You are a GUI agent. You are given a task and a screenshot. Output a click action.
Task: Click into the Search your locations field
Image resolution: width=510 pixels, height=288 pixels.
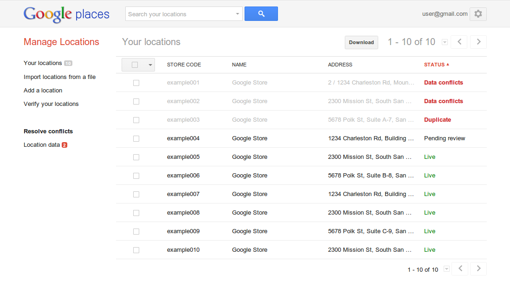coord(180,14)
